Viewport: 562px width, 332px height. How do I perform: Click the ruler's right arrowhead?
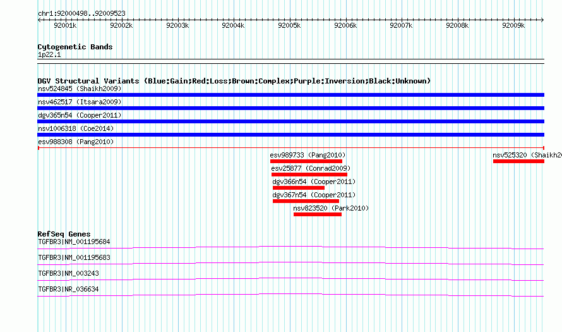[x=542, y=20]
